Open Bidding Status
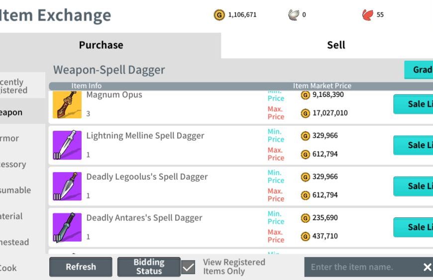433x280 pixels. coord(149,267)
